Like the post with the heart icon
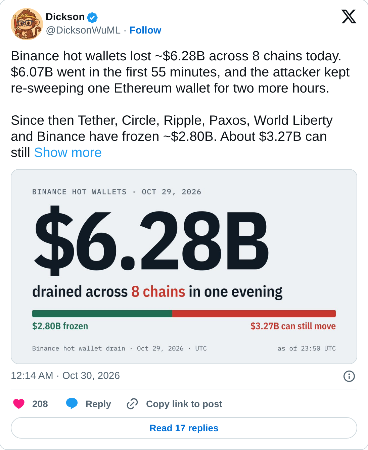Image resolution: width=368 pixels, height=450 pixels. point(19,404)
